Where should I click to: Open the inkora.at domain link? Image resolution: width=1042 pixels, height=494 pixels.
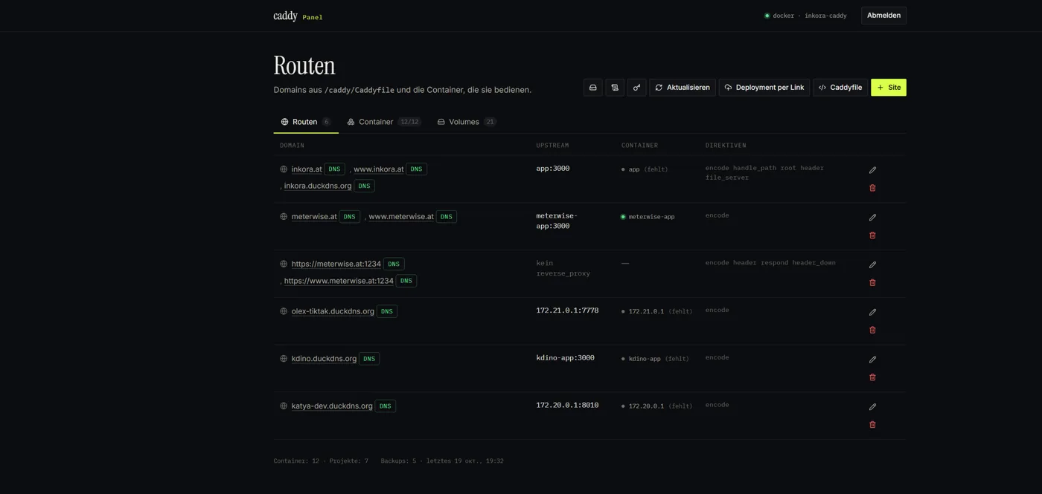coord(307,169)
